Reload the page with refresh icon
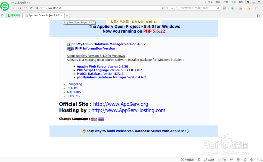 20,8
